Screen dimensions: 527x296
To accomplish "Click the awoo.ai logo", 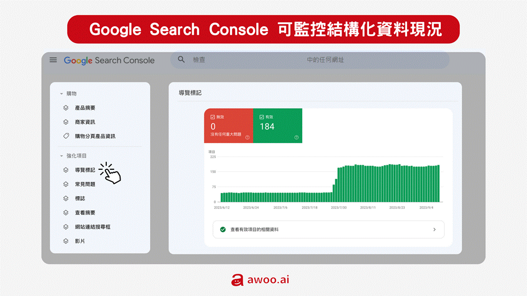I will (x=260, y=280).
